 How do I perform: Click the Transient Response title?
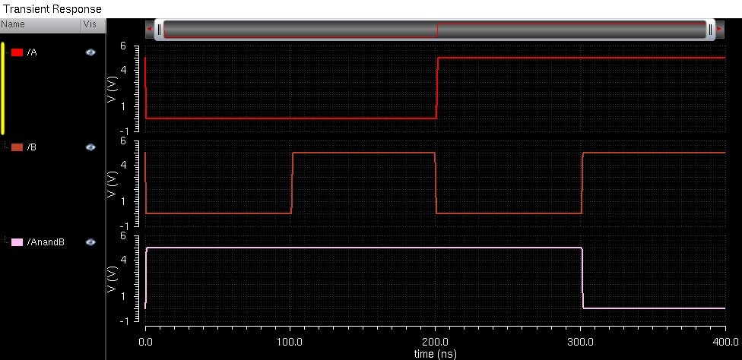(x=52, y=9)
